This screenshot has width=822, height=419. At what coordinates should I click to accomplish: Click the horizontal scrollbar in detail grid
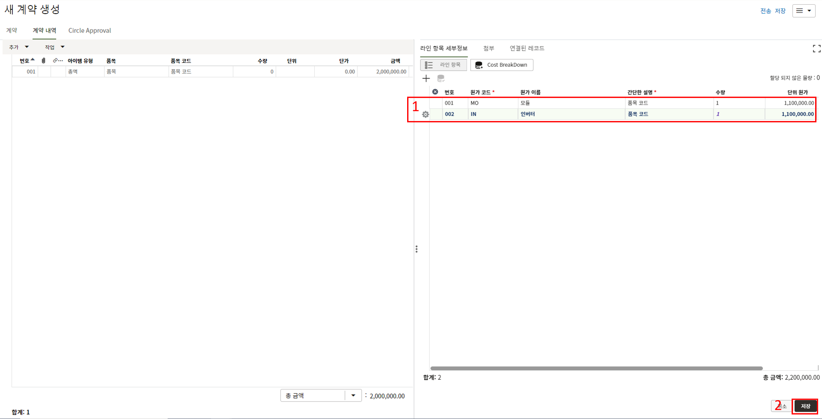click(596, 368)
